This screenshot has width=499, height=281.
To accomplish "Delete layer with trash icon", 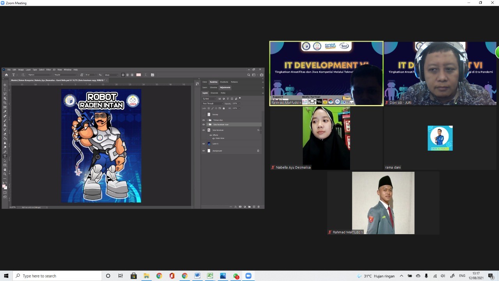I will click(258, 207).
